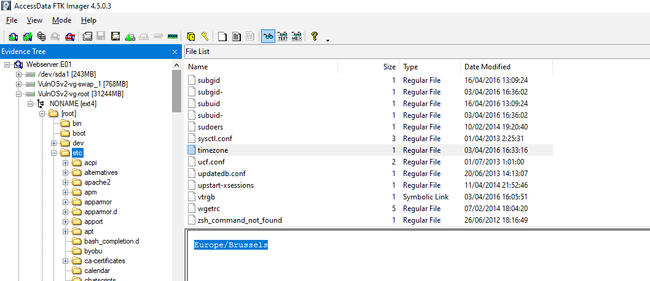Click the Detect EFS Encryption key icon
Viewport: 650px width, 281px height.
(x=205, y=37)
